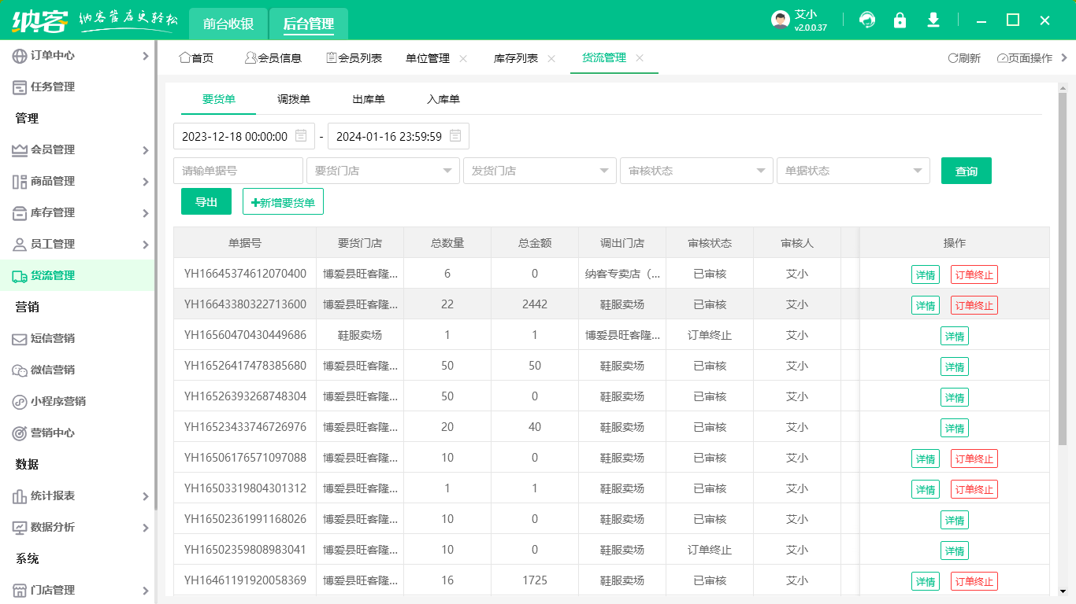Switch to 会员列表 tab
Screen dimensions: 1076x604
[354, 58]
